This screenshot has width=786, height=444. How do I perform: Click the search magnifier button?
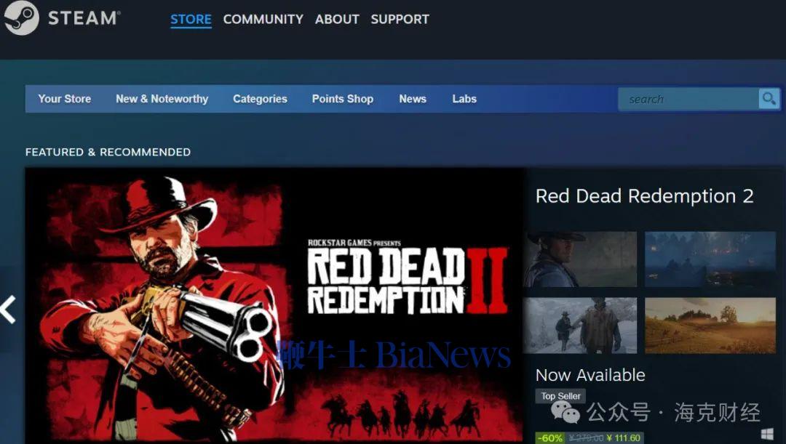769,99
